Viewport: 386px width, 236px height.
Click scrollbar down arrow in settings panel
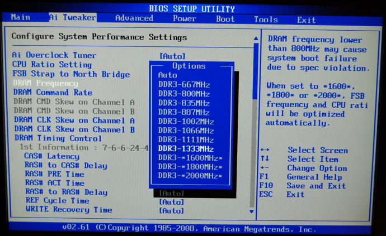(252, 211)
